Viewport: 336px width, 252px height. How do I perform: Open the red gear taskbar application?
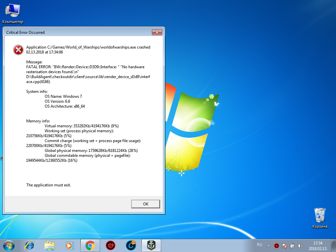(x=111, y=245)
